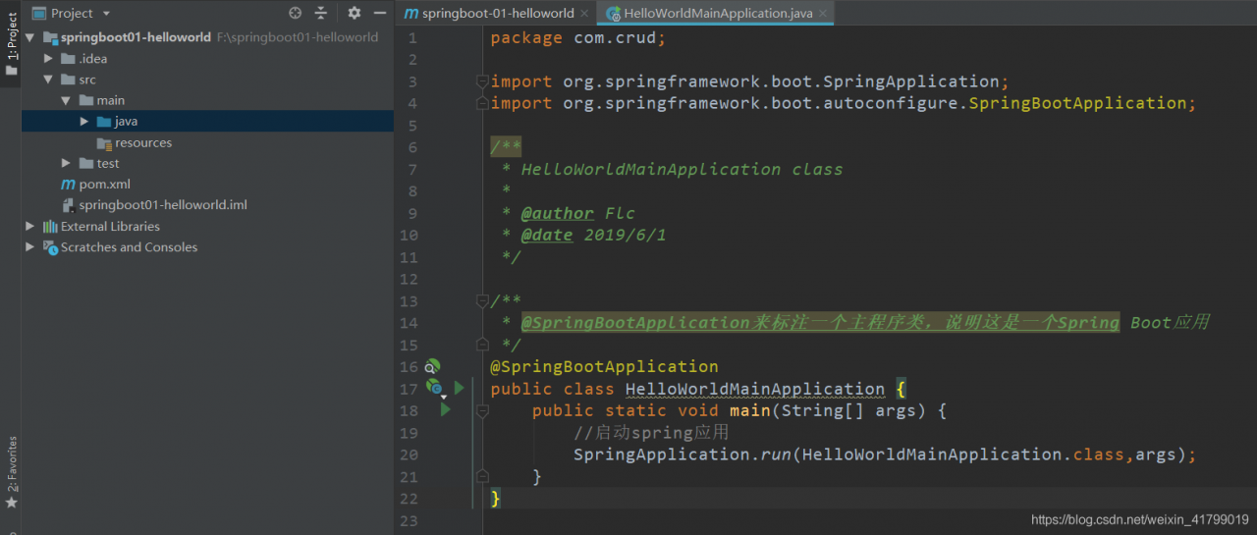
Task: Select the resources folder row
Action: point(207,142)
